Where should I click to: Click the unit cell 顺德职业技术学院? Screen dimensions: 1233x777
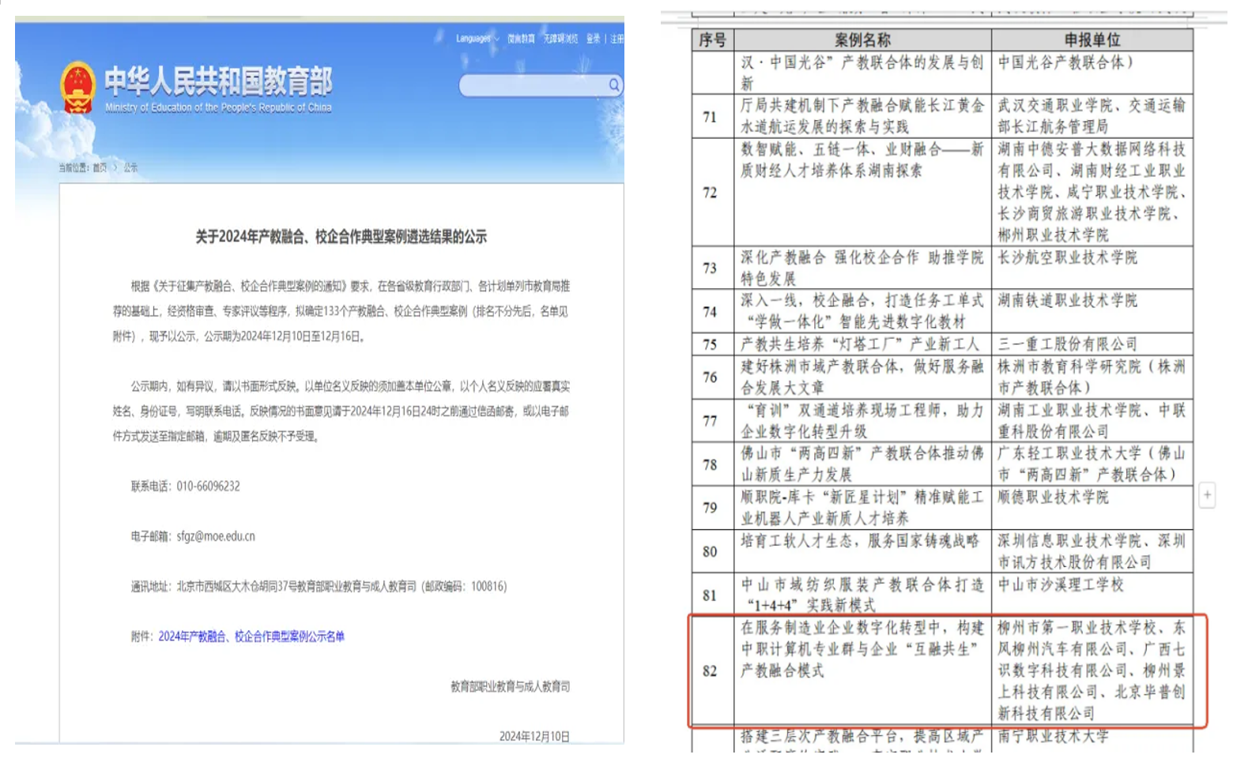1092,508
